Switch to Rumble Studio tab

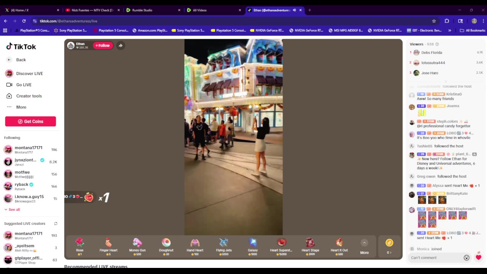pos(153,10)
